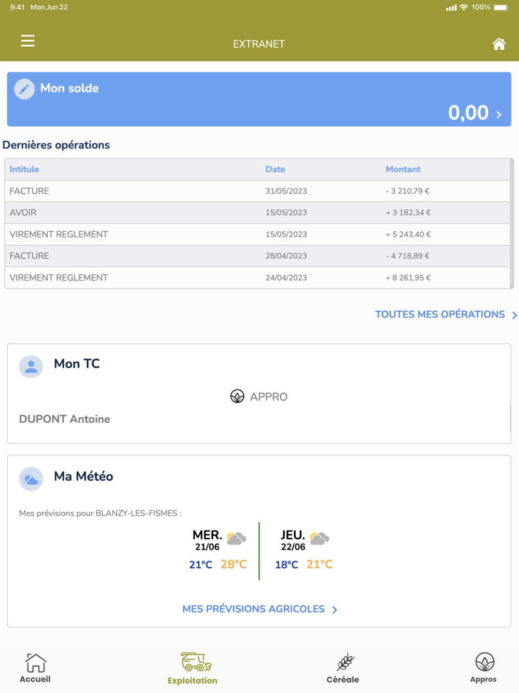This screenshot has height=693, width=519.
Task: Switch to Appros tab
Action: (484, 669)
